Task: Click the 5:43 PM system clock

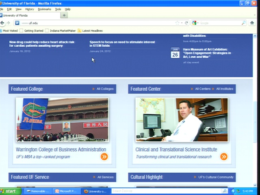Action: pos(247,191)
